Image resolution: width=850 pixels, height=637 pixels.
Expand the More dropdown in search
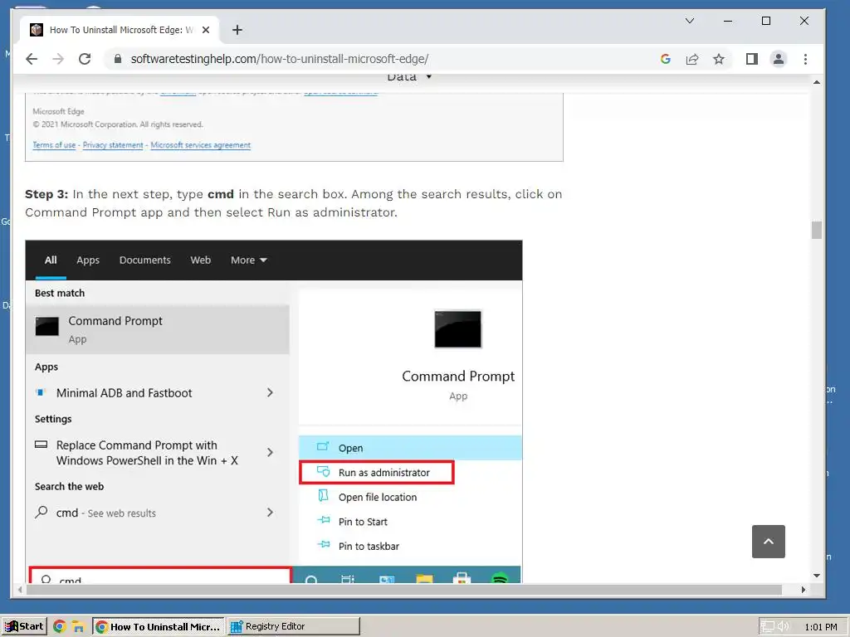[x=249, y=260]
